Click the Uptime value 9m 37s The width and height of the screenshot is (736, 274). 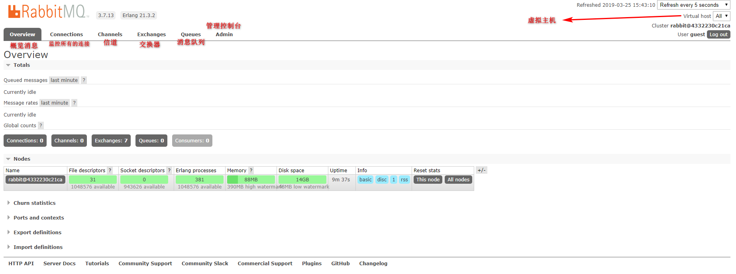click(341, 180)
